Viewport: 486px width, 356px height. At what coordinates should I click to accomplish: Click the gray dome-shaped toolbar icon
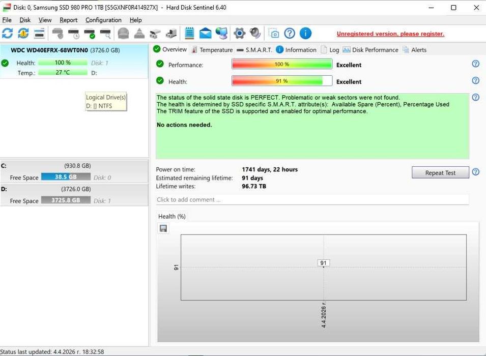tap(123, 33)
